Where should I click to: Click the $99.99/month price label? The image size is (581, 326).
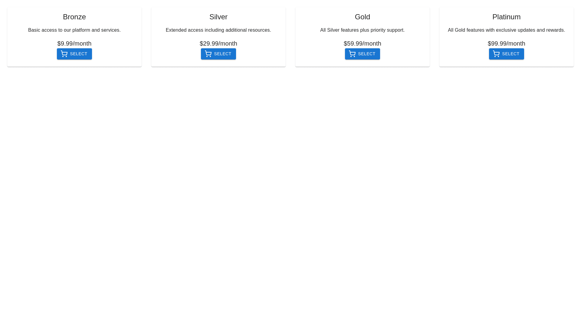click(506, 43)
